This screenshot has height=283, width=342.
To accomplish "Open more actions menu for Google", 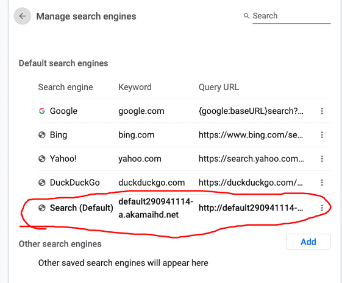I will click(x=322, y=111).
